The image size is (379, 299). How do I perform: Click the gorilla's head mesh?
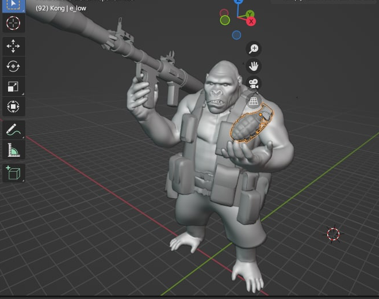pyautogui.click(x=223, y=86)
